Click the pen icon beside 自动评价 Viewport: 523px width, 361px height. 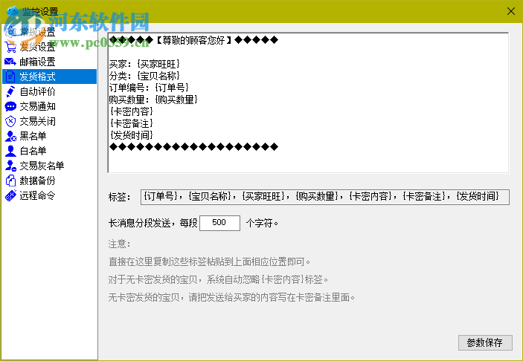(10, 91)
